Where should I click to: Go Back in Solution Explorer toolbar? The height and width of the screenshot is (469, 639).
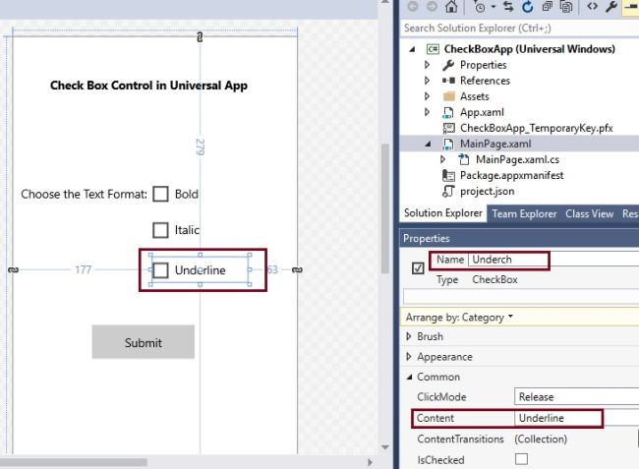pyautogui.click(x=413, y=7)
